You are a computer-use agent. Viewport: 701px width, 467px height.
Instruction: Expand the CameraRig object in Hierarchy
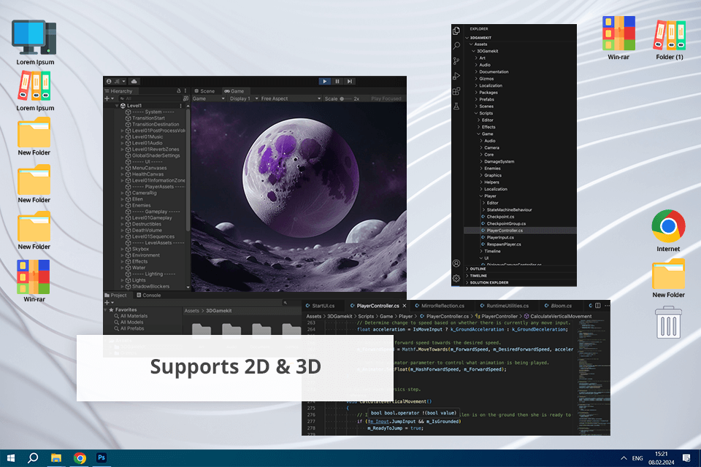(x=122, y=193)
